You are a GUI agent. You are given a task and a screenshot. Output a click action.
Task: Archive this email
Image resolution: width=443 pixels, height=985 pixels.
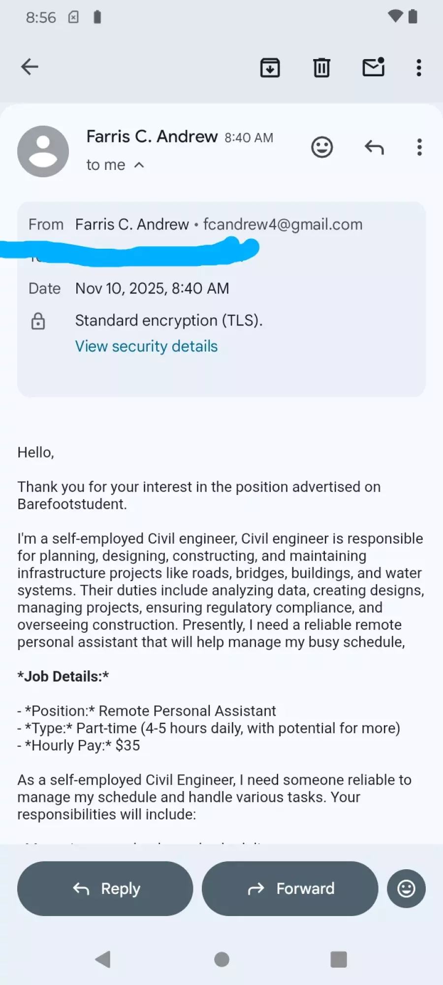click(270, 67)
